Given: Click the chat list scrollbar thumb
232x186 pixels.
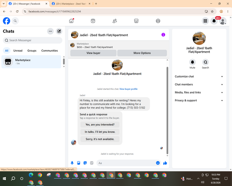Looking at the screenshot, I should (64, 61).
